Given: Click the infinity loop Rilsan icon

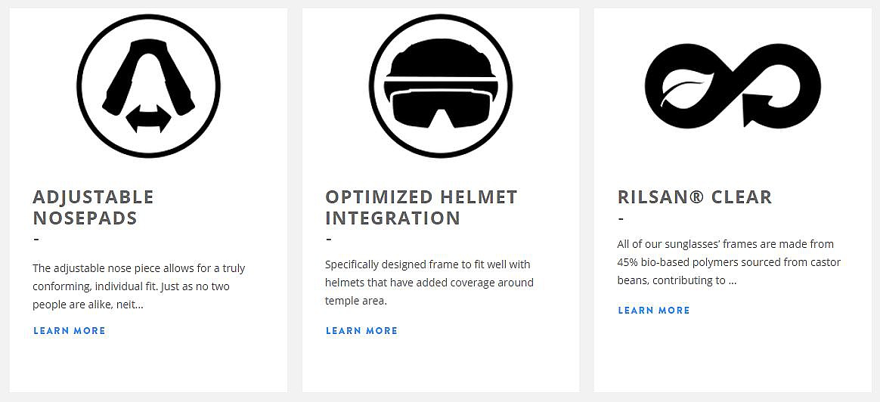Looking at the screenshot, I should pyautogui.click(x=732, y=85).
